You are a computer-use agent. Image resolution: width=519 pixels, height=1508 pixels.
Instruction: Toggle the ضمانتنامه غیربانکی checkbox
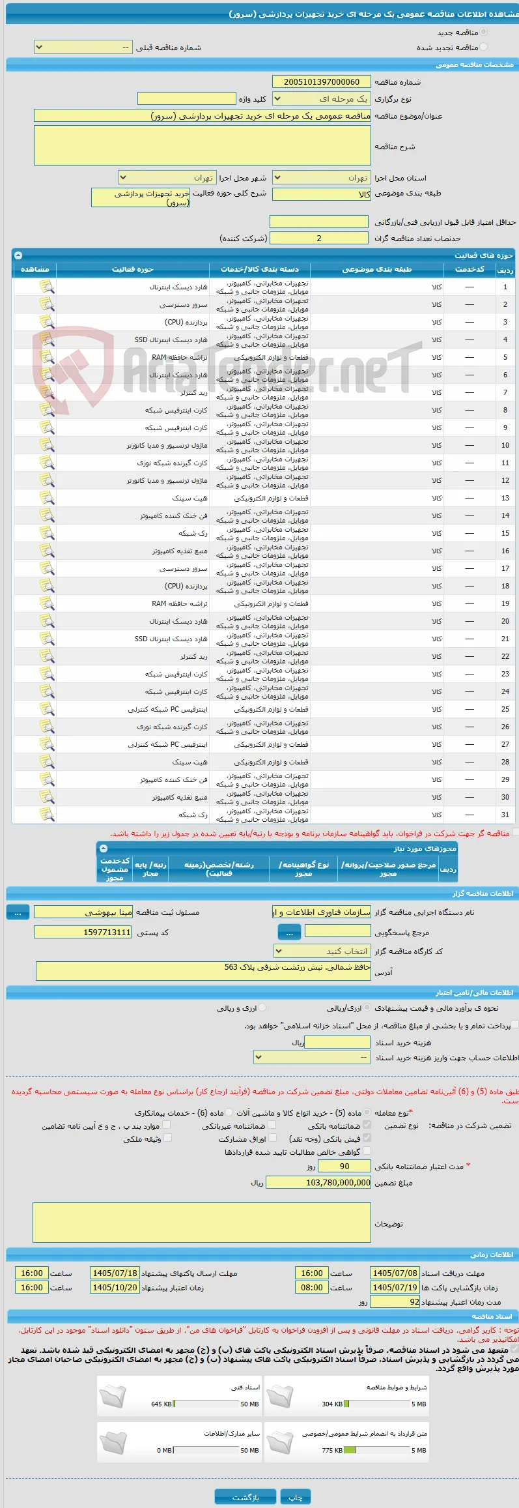click(272, 1125)
